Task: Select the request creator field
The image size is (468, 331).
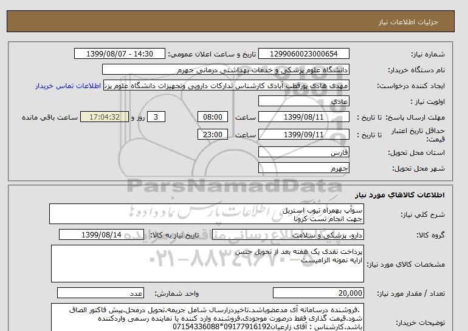Action: [226, 85]
